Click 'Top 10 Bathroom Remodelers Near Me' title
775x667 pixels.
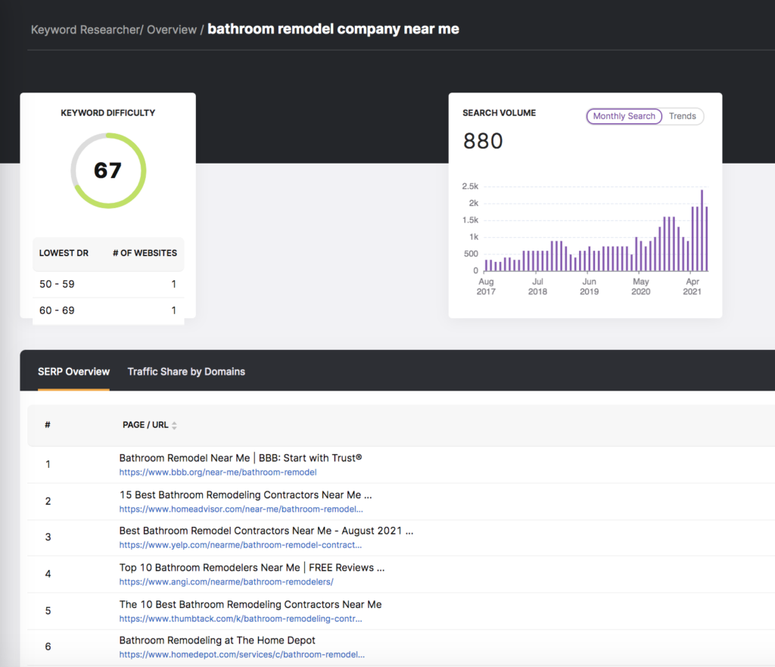[252, 568]
